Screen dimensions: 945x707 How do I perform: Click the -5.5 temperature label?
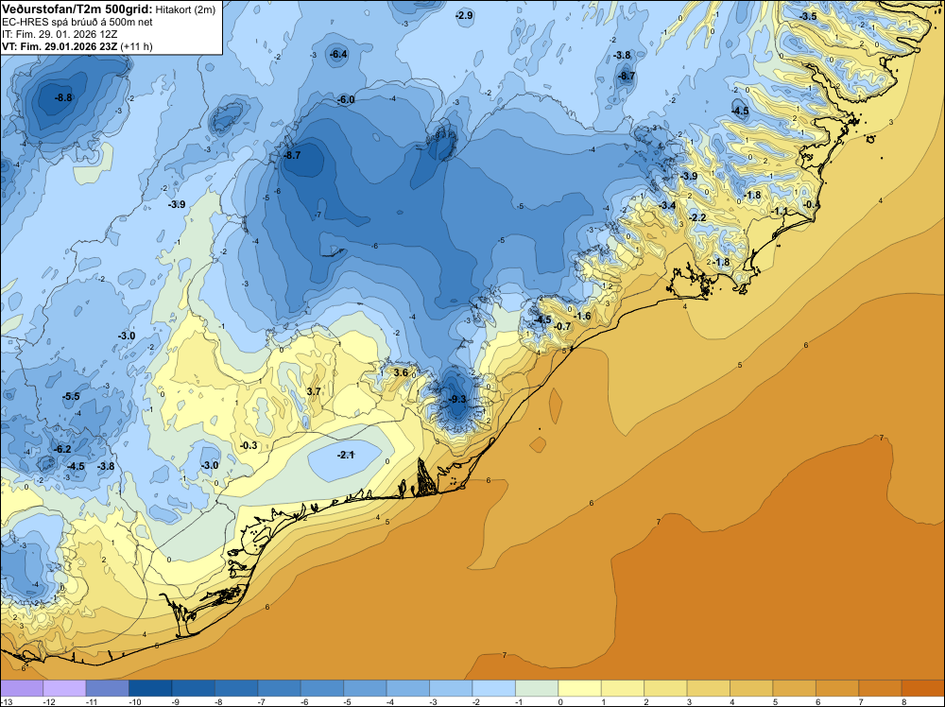pos(71,397)
